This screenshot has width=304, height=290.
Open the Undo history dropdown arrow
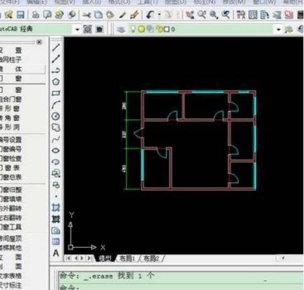[x=160, y=15]
